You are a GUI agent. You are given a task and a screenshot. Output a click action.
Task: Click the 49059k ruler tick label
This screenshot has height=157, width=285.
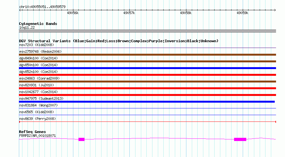pos(242,13)
